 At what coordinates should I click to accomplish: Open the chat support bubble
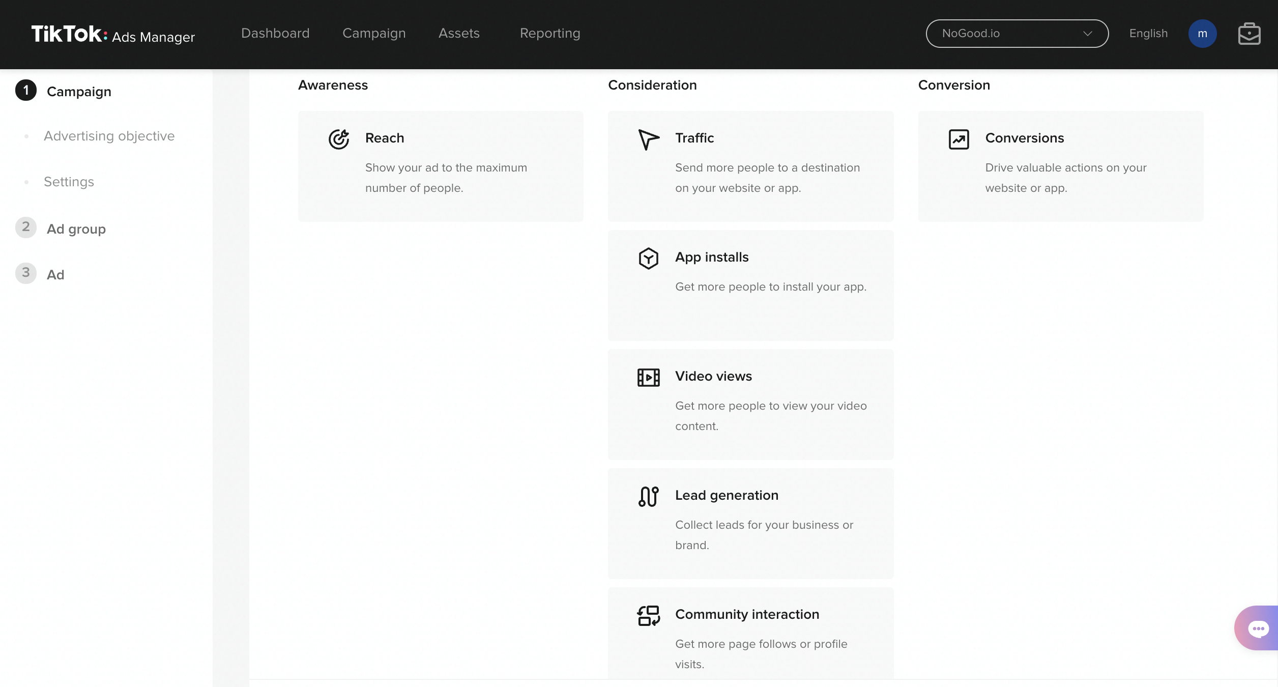point(1258,628)
